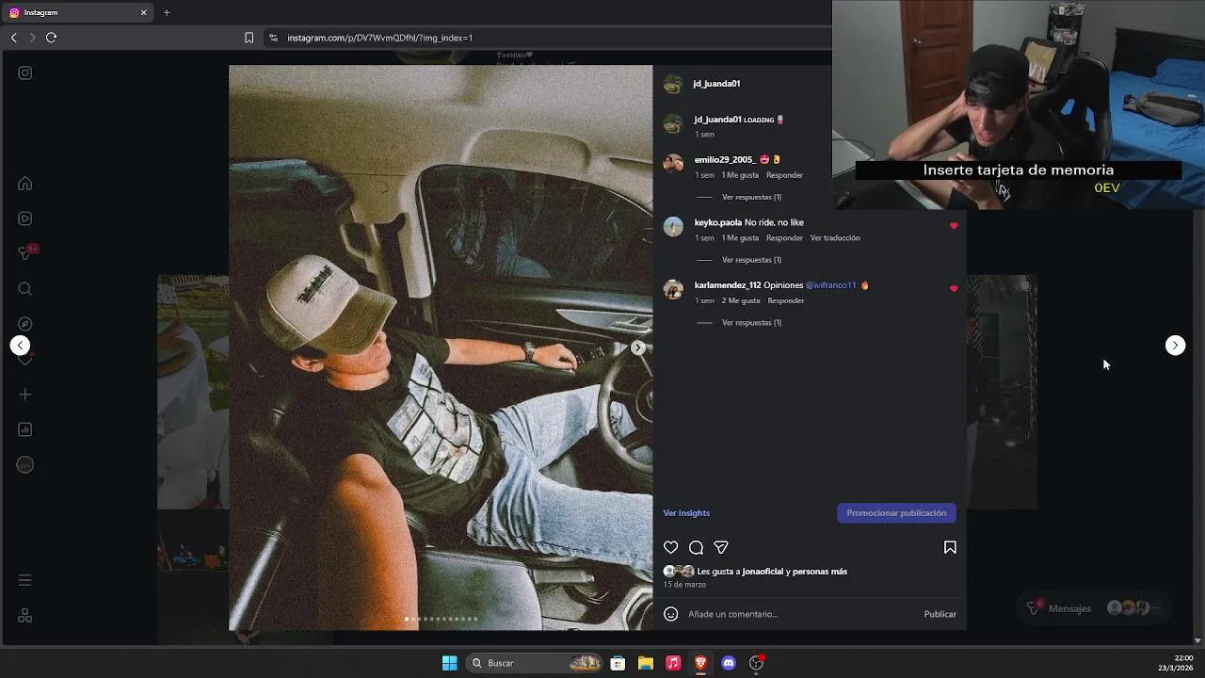Open the Mensajes floating panel
The height and width of the screenshot is (678, 1205).
click(1092, 608)
